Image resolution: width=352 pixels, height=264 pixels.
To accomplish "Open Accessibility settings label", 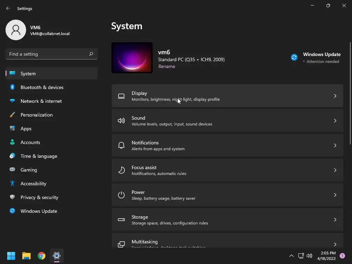I will (33, 184).
